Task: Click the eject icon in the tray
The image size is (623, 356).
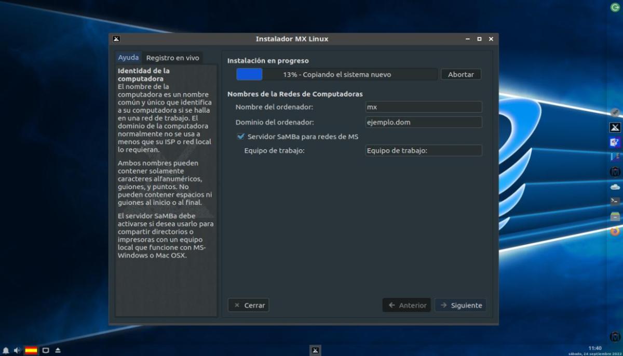Action: tap(58, 350)
